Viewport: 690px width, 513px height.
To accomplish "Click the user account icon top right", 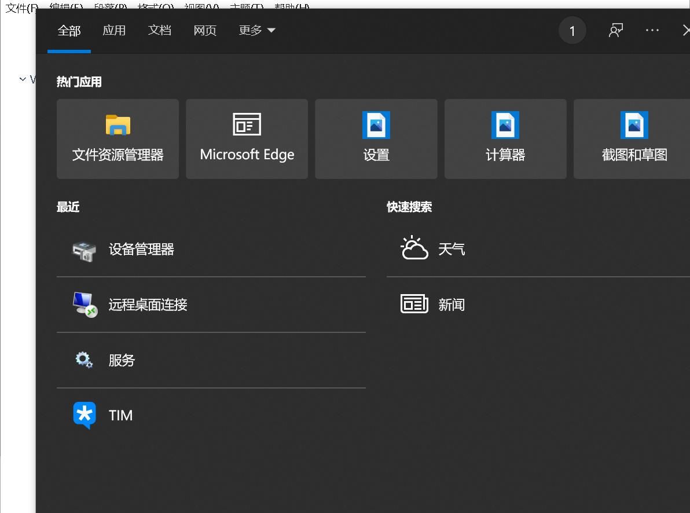I will [x=615, y=30].
